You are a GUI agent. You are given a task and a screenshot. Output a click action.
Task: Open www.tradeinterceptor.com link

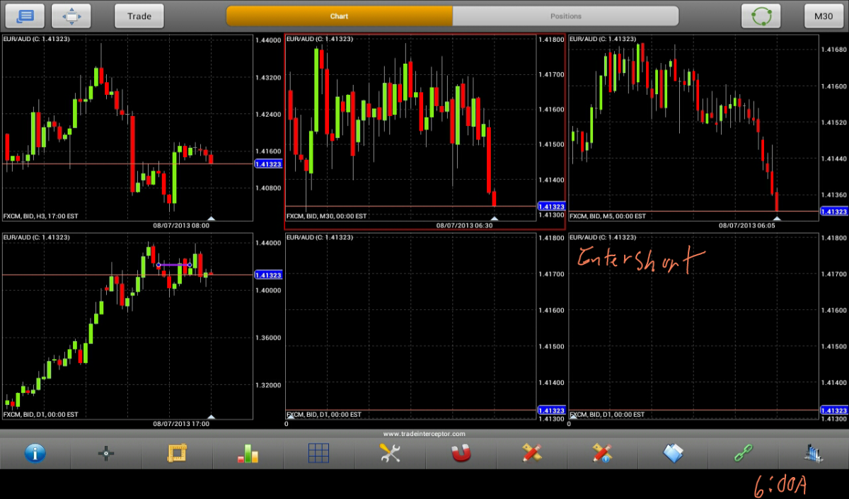click(424, 434)
